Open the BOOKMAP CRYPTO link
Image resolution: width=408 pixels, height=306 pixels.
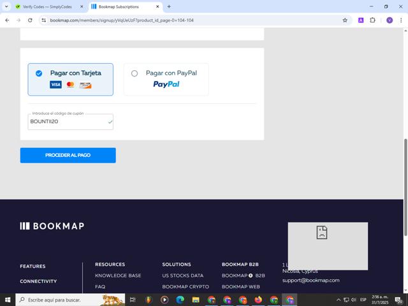[186, 286]
